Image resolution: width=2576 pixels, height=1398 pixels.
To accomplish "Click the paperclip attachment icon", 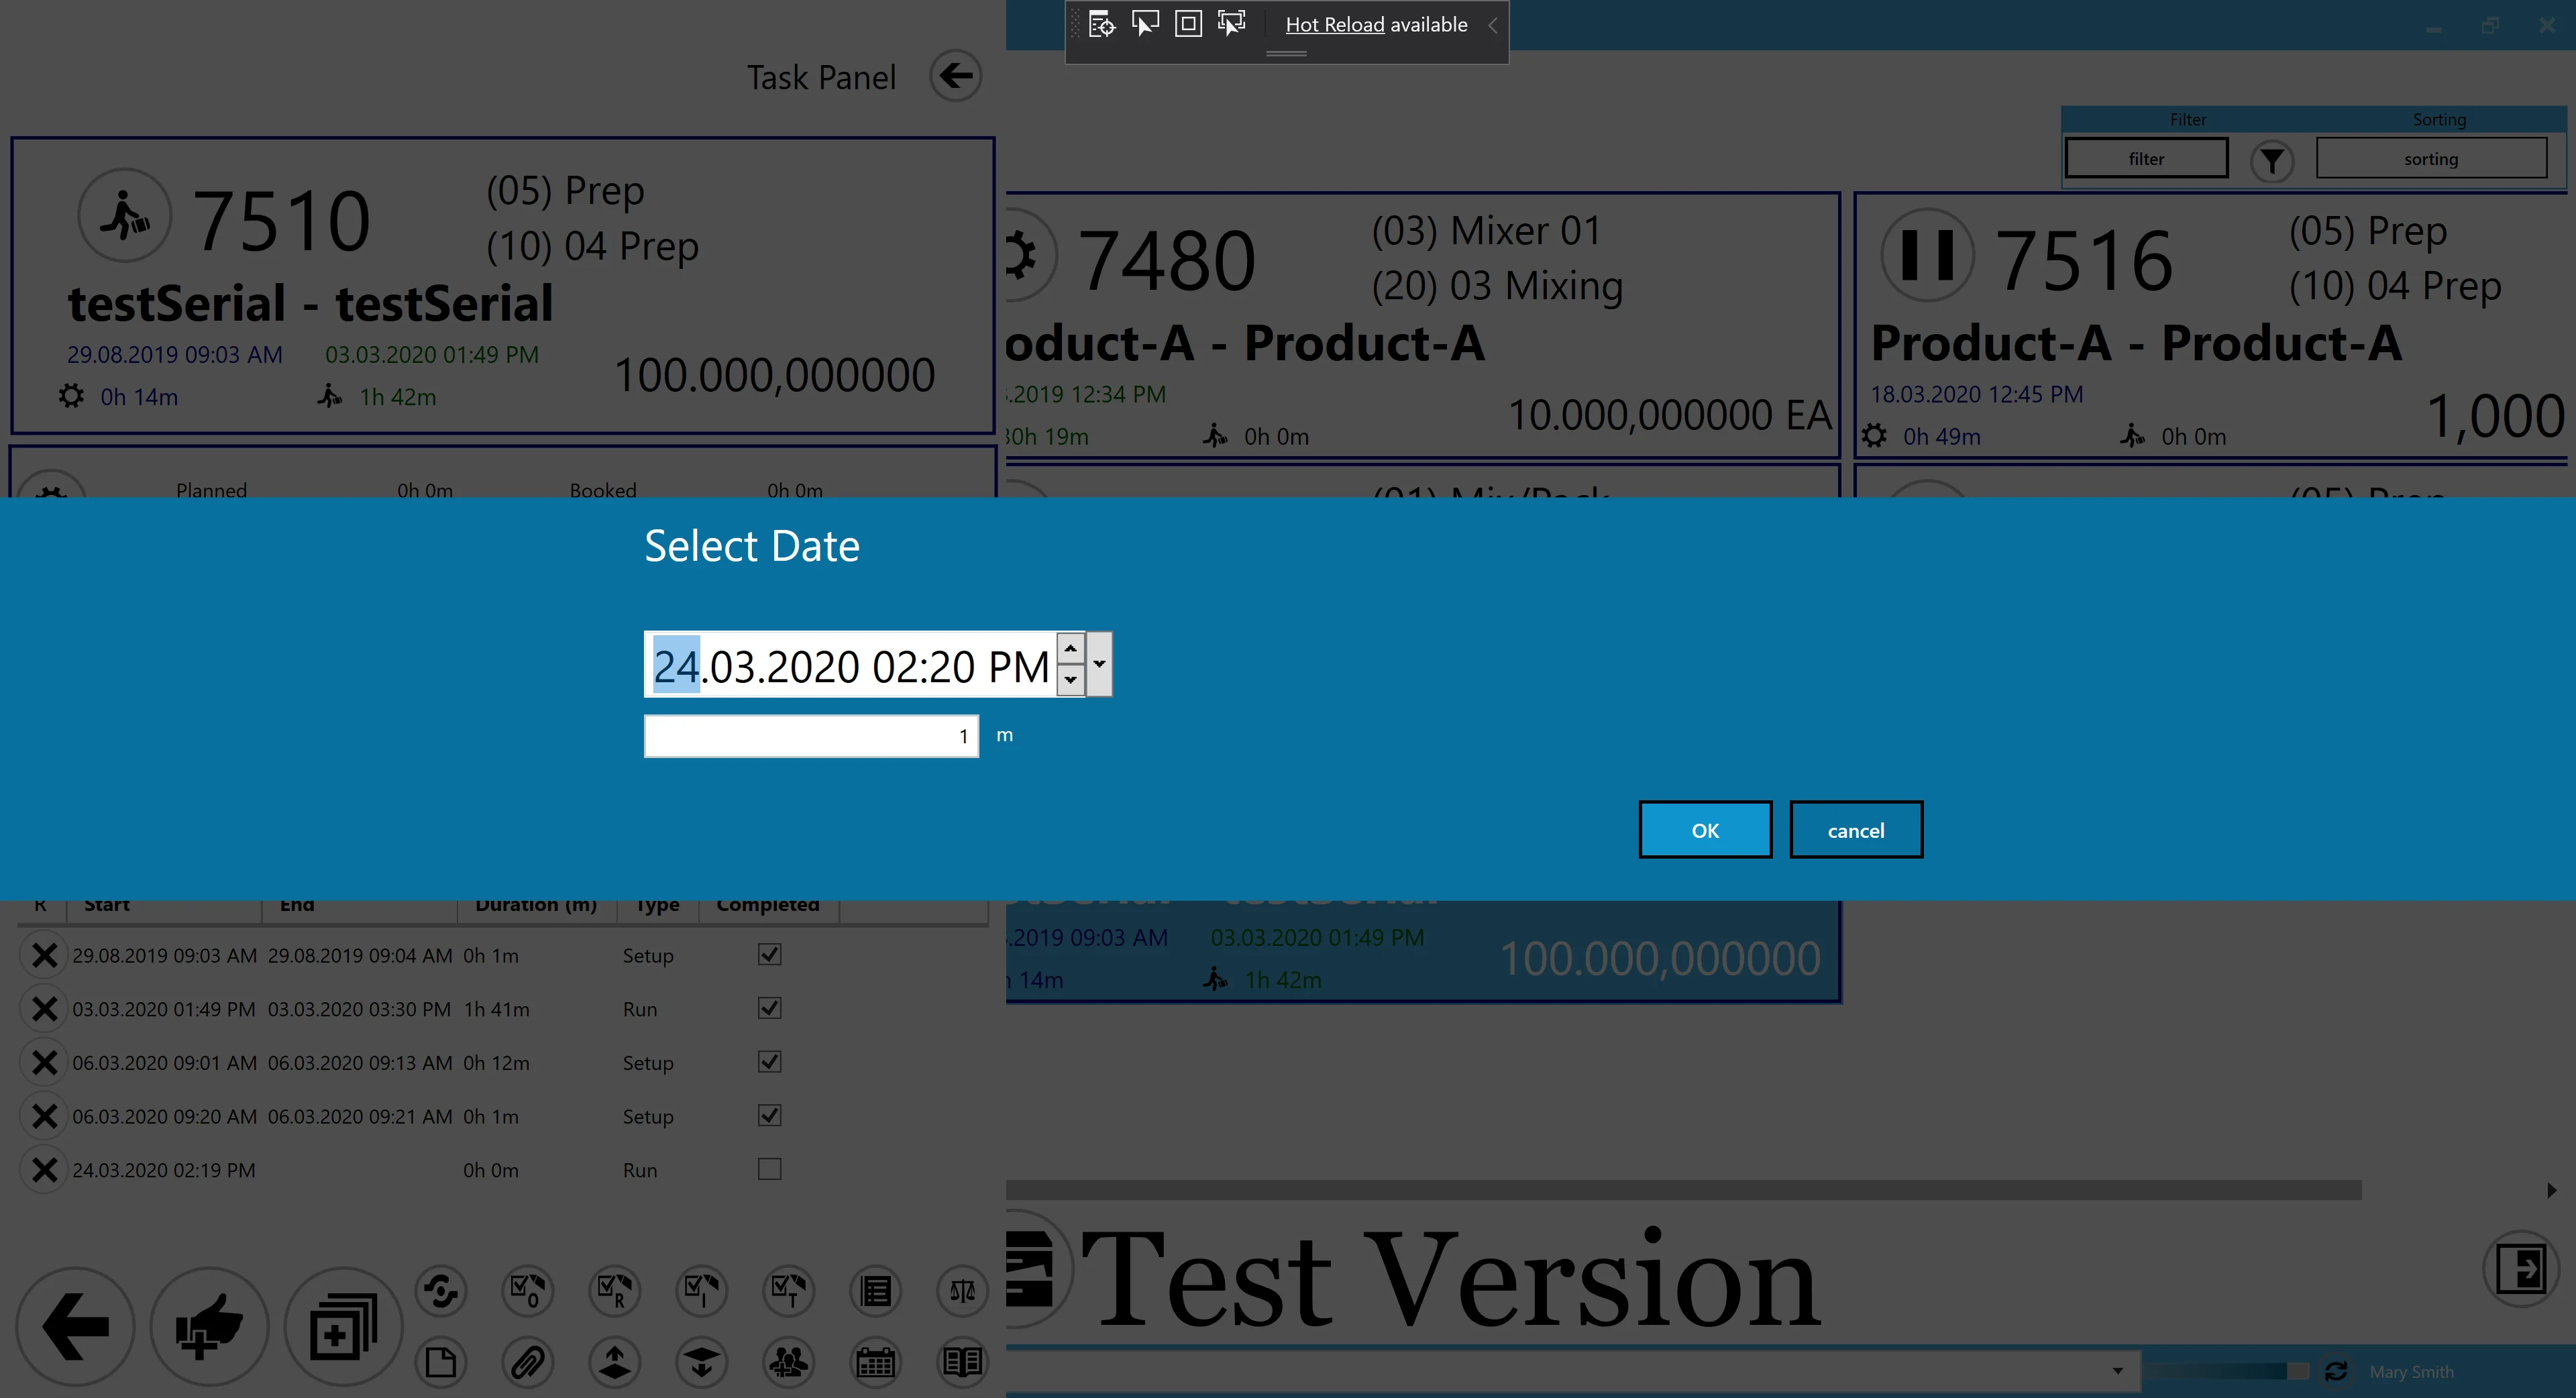I will click(527, 1362).
